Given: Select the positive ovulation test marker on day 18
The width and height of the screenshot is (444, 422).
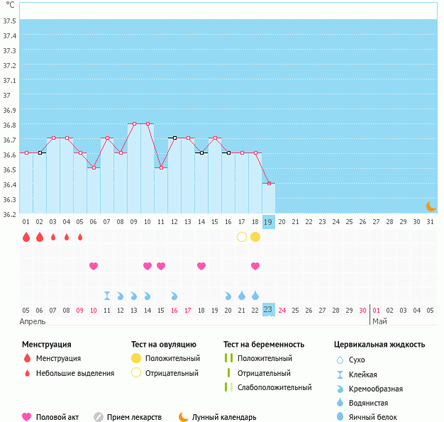Looking at the screenshot, I should pyautogui.click(x=255, y=237).
